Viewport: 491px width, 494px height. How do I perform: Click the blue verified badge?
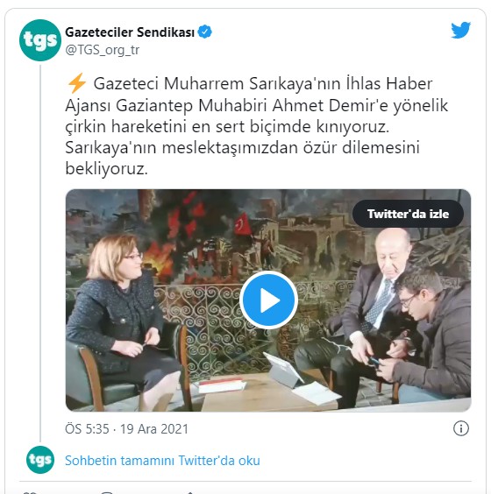pos(204,32)
